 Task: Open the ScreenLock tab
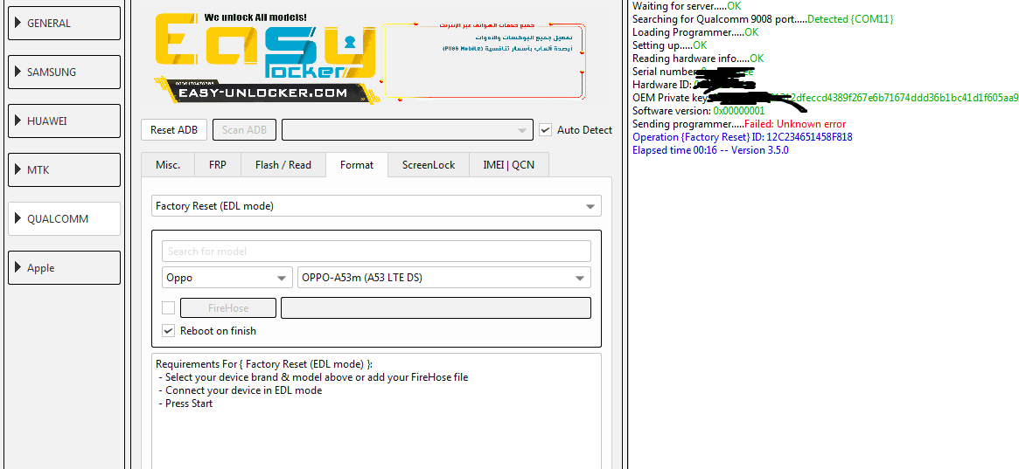[x=429, y=165]
